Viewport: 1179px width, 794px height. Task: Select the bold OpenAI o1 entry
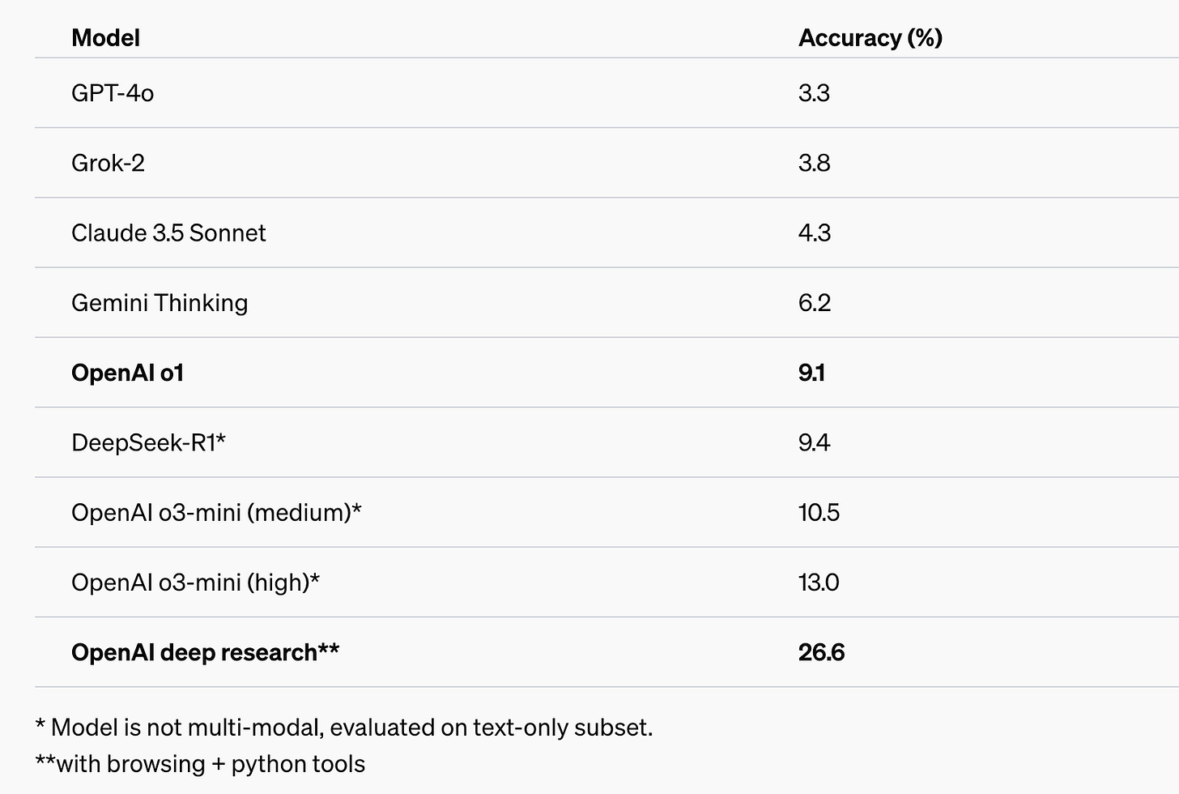128,373
